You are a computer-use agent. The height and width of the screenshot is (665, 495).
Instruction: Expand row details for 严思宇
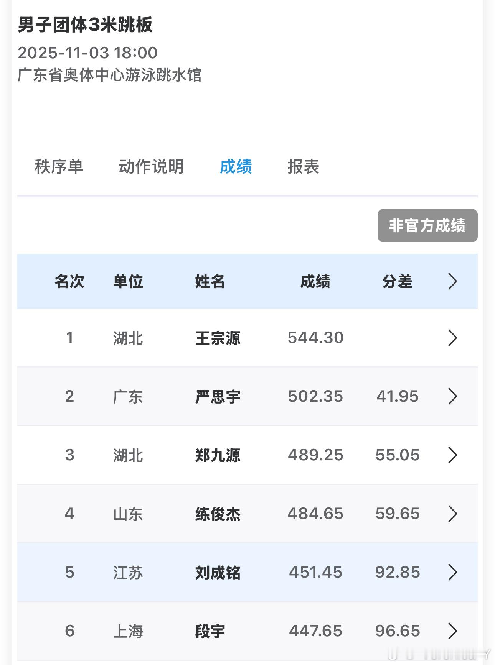tap(453, 396)
